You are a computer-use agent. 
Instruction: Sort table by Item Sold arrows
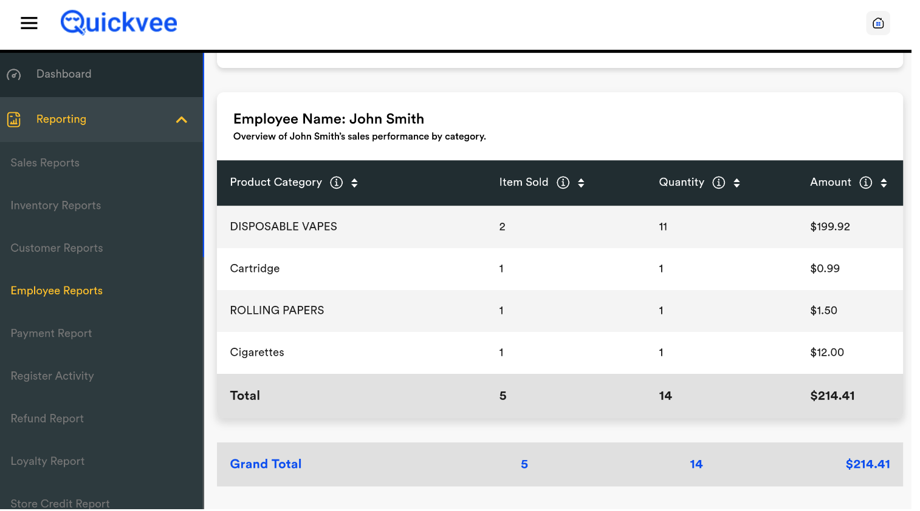(581, 183)
